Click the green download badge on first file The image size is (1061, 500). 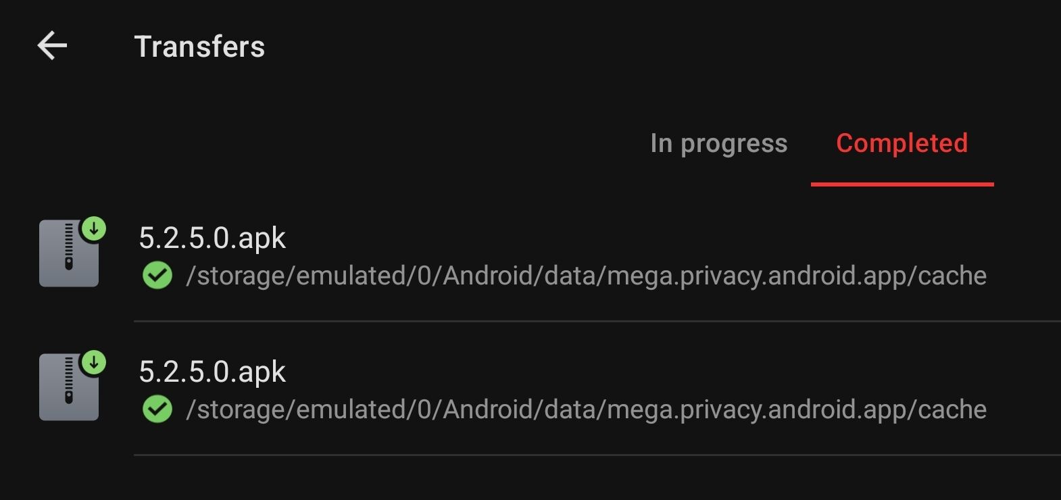pyautogui.click(x=94, y=229)
